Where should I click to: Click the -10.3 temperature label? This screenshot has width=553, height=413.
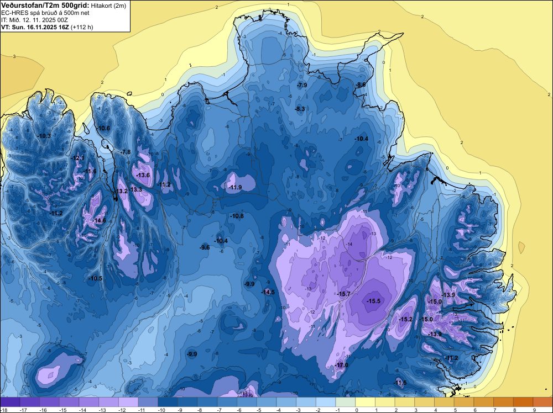pos(44,136)
